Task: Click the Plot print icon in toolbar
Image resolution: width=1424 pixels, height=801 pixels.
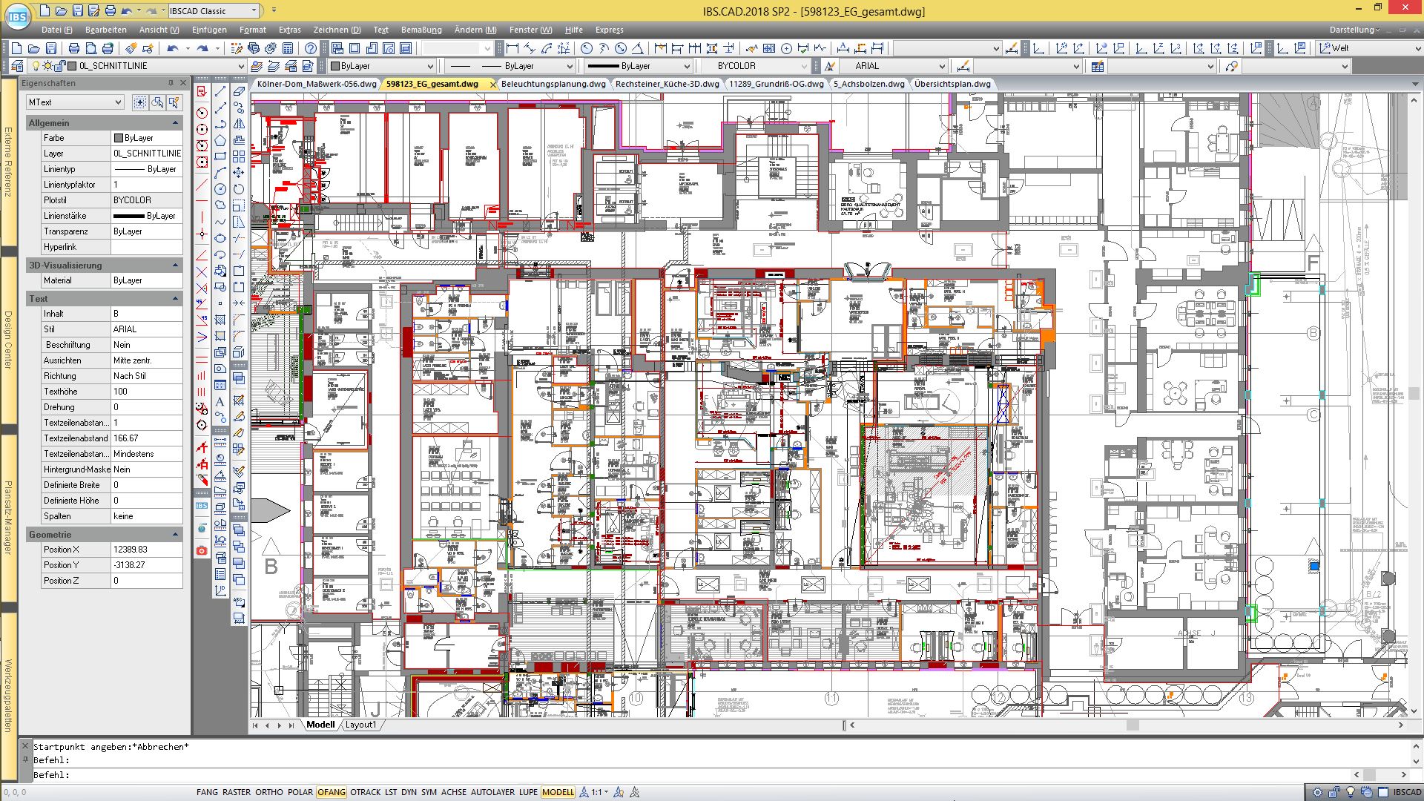Action: (x=74, y=48)
